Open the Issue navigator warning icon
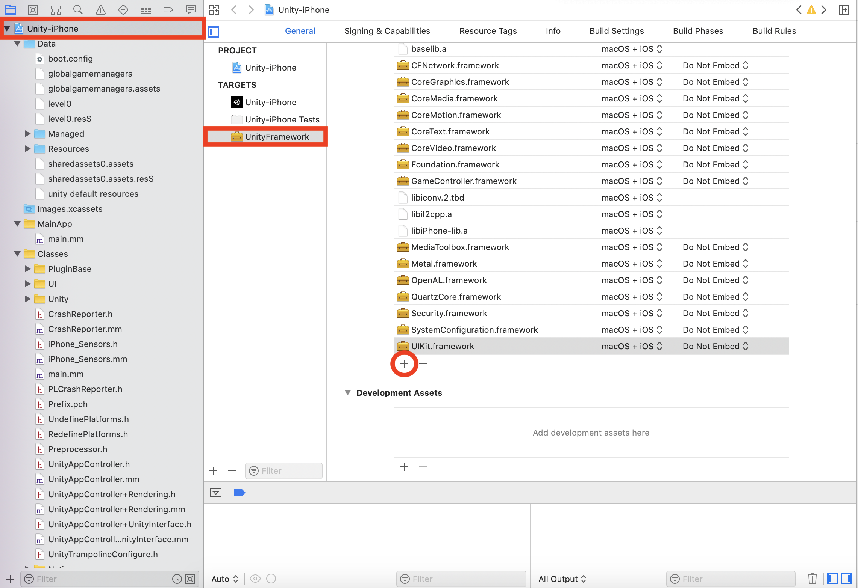Image resolution: width=858 pixels, height=588 pixels. click(100, 10)
